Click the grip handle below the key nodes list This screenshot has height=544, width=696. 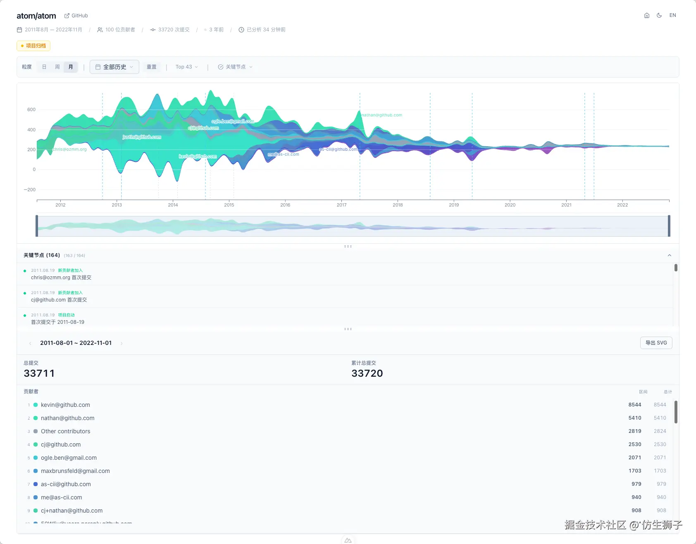click(348, 329)
